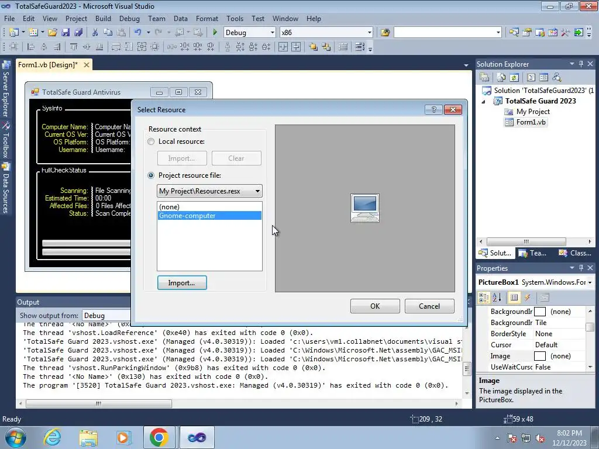The image size is (599, 449).
Task: Click Show All Files in Solution Explorer
Action: [501, 78]
